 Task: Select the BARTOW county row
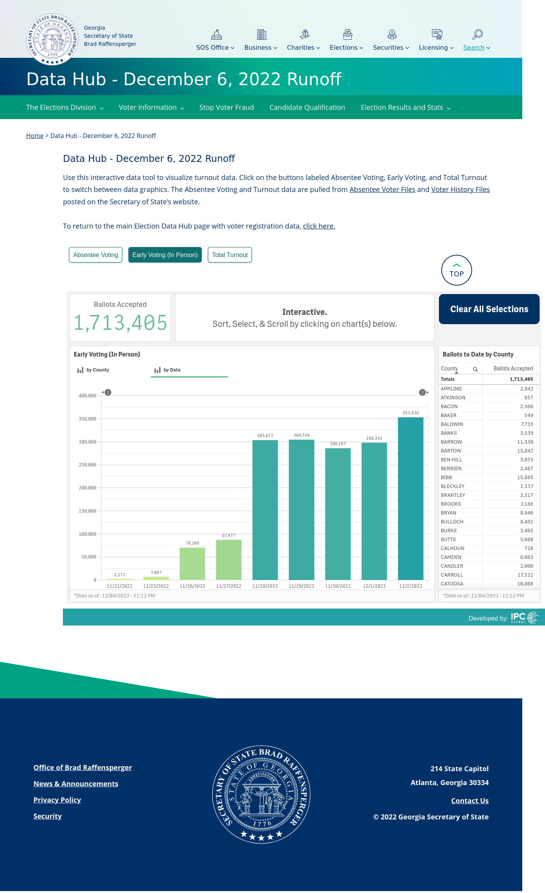[x=488, y=451]
